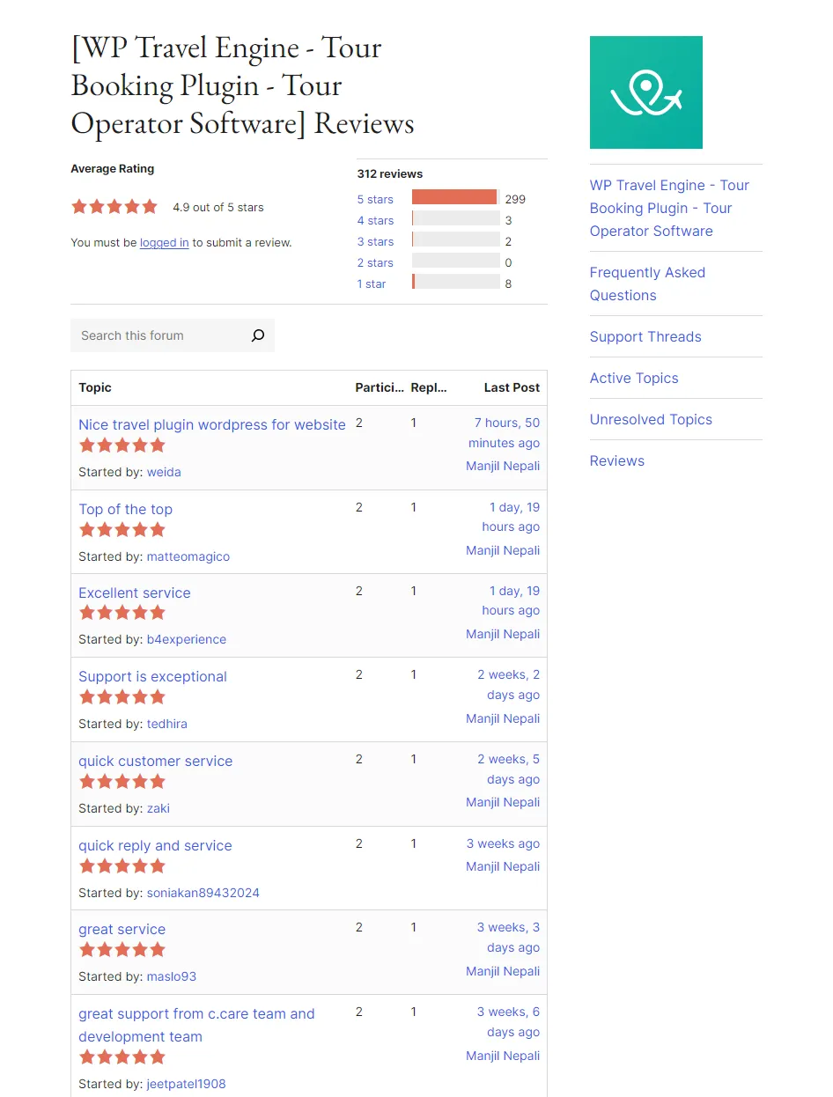View user b4experience's profile

coord(187,639)
